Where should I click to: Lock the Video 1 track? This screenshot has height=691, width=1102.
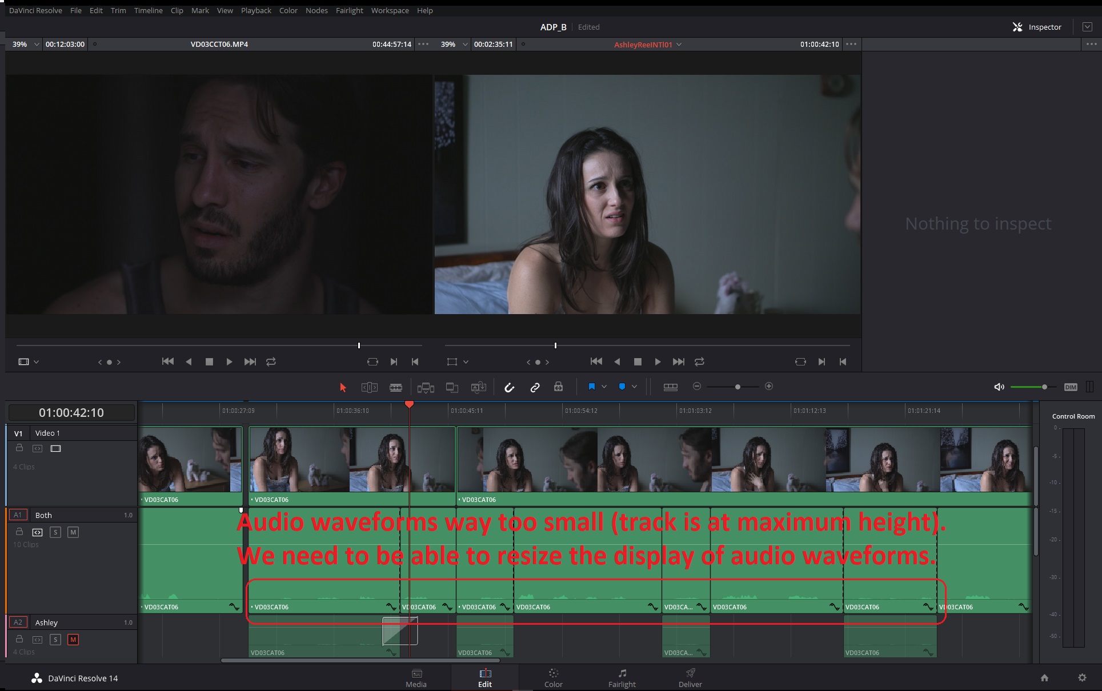click(x=19, y=448)
